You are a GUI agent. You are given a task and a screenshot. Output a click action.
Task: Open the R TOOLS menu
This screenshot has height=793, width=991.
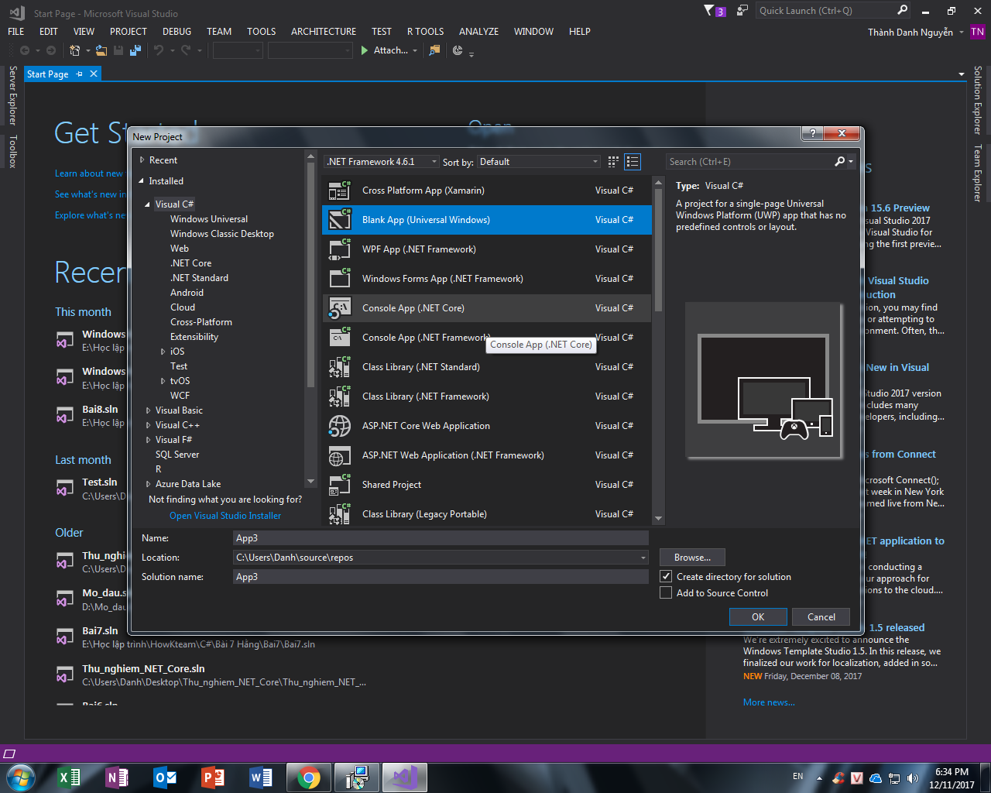426,32
